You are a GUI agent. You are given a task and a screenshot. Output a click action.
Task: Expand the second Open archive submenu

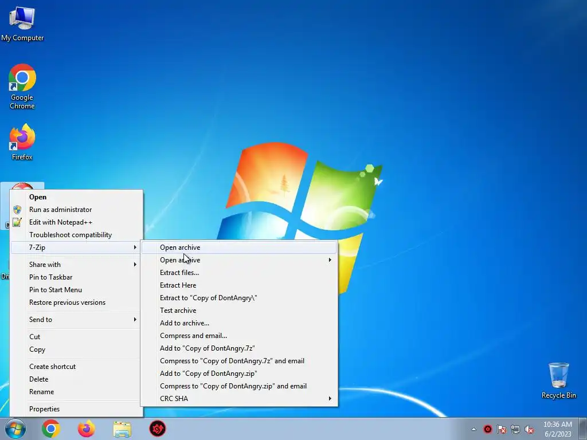pos(239,260)
